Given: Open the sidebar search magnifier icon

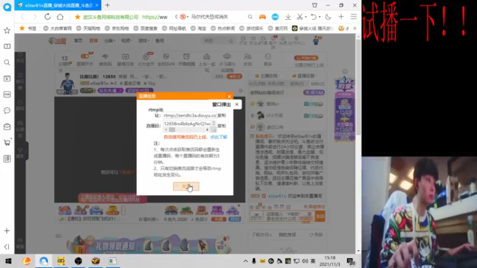Looking at the screenshot, I should pyautogui.click(x=7, y=63).
